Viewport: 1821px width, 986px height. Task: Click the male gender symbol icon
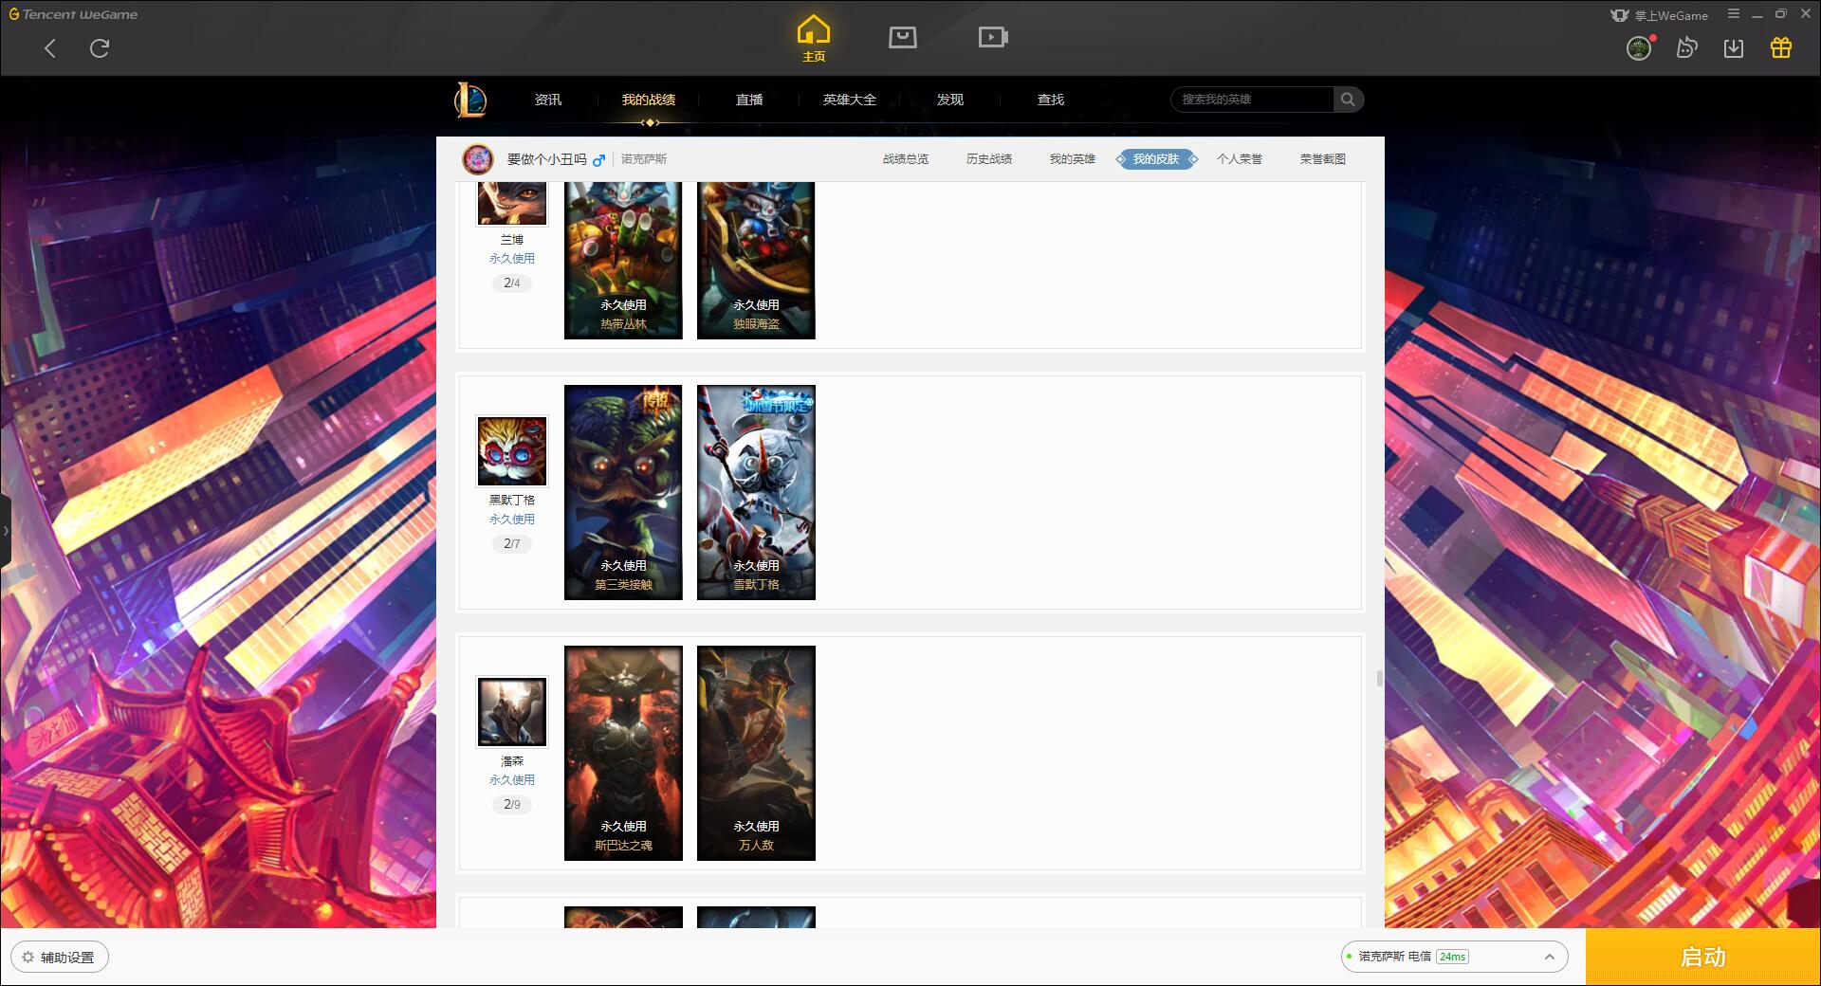(x=598, y=160)
